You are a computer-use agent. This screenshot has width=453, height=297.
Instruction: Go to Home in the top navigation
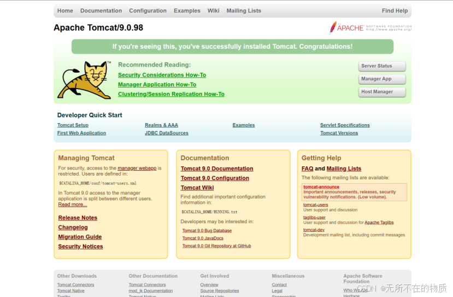coord(65,11)
